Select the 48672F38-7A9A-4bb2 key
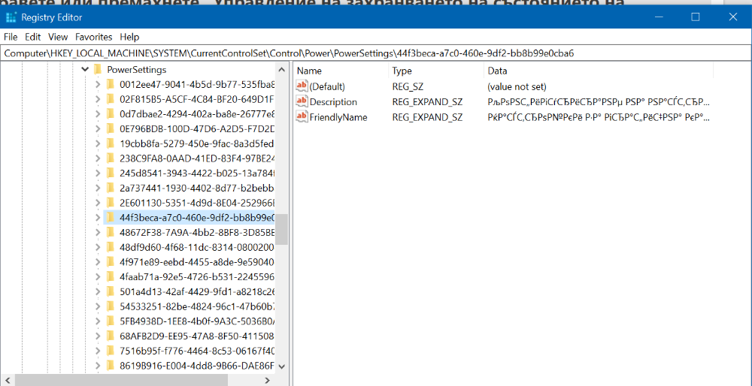Image resolution: width=752 pixels, height=386 pixels. pyautogui.click(x=196, y=232)
